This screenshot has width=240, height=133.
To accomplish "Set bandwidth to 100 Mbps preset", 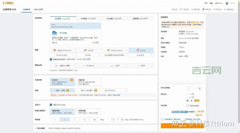I will [94, 120].
